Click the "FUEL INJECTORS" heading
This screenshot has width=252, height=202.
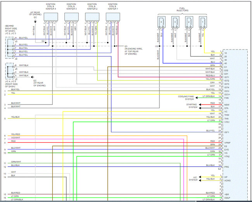coord(182,9)
